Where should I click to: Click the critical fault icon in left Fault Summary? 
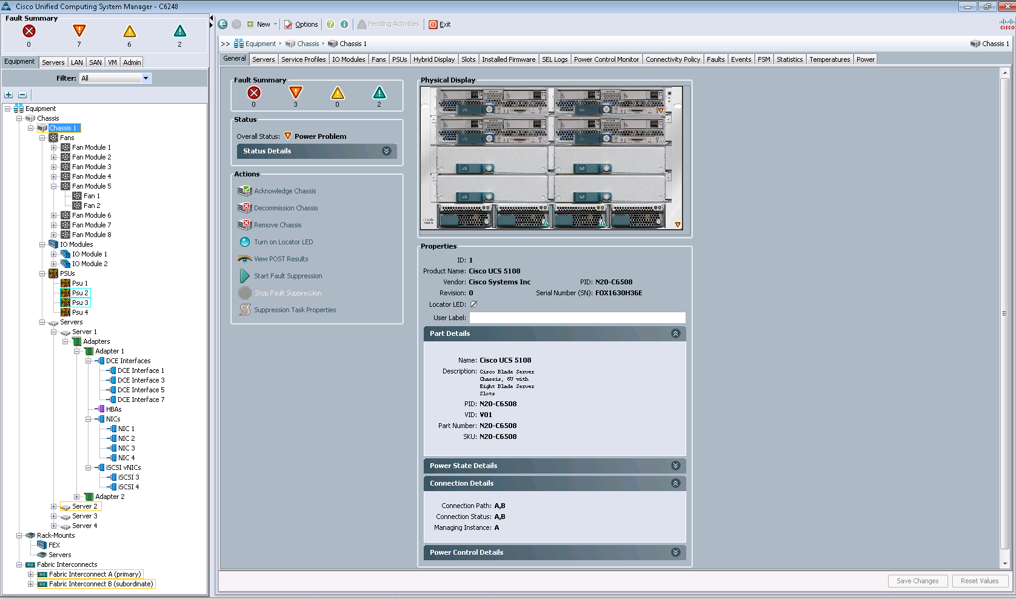coord(28,31)
